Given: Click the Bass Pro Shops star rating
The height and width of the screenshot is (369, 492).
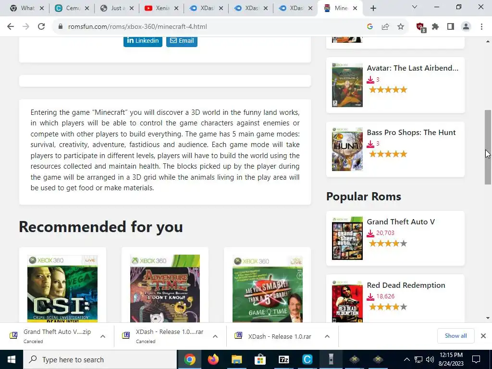Looking at the screenshot, I should [x=388, y=154].
